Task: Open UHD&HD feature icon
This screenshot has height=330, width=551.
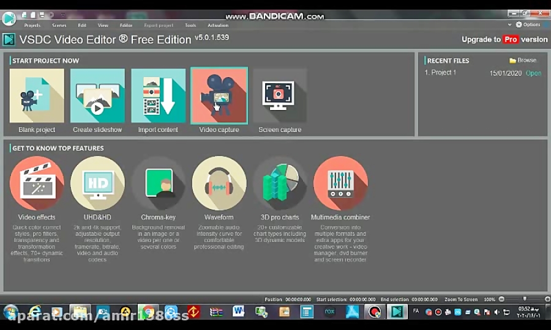Action: [98, 183]
